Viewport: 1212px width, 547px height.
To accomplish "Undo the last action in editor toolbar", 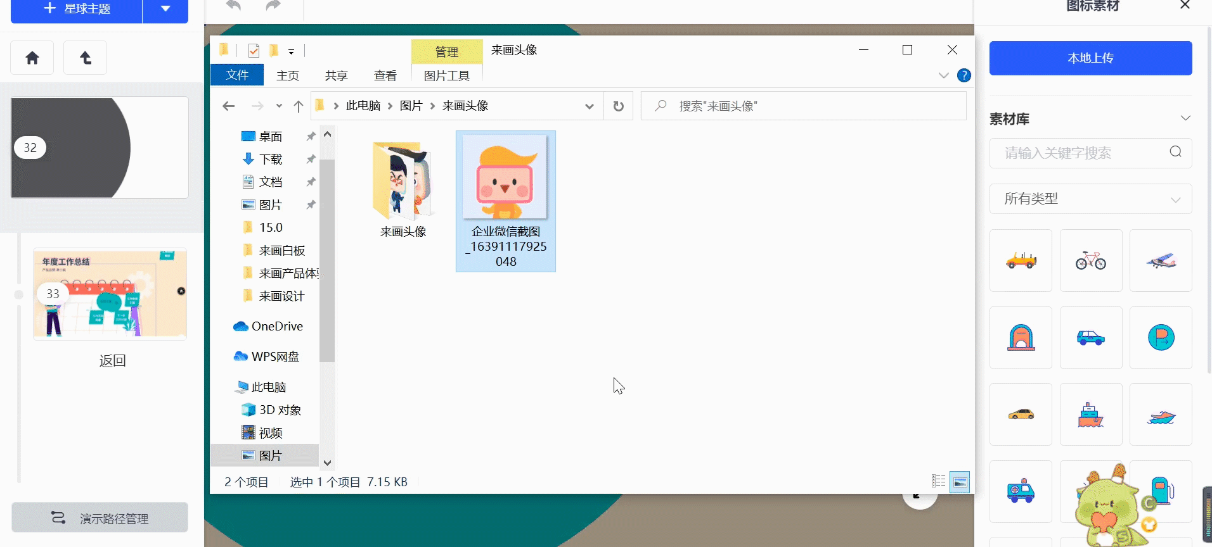I will click(x=234, y=6).
